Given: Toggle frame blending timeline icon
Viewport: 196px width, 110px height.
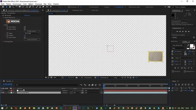Looking at the screenshot, I should point(92,85).
